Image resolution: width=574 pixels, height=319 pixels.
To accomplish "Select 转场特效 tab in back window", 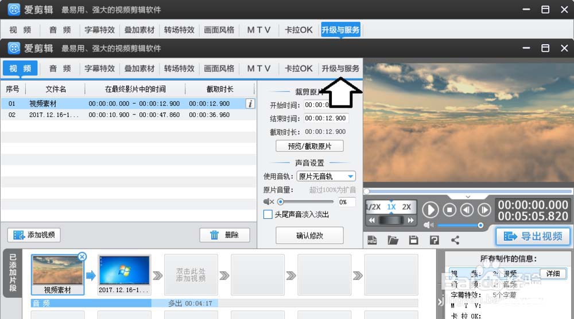I will coord(179,30).
